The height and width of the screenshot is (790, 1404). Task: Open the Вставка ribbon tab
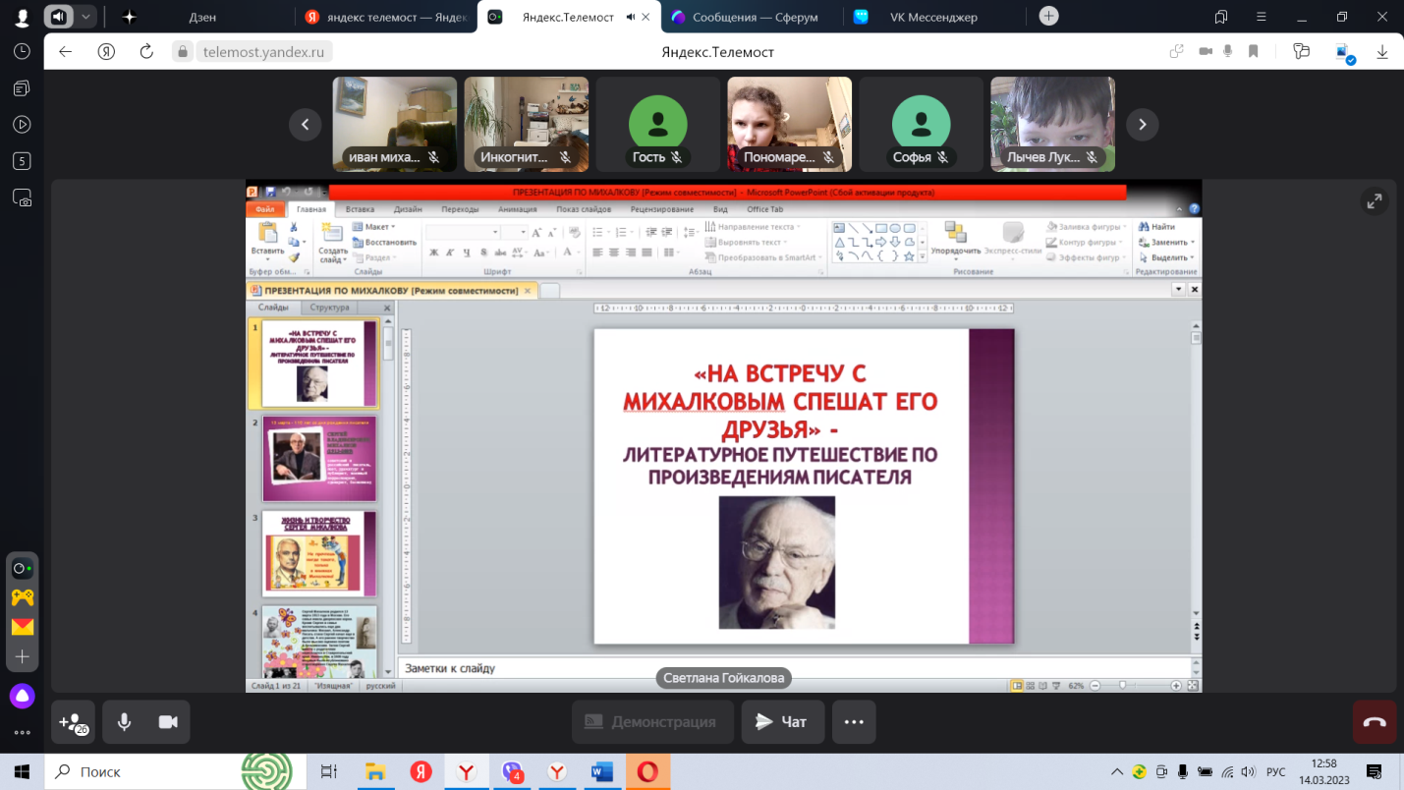360,209
